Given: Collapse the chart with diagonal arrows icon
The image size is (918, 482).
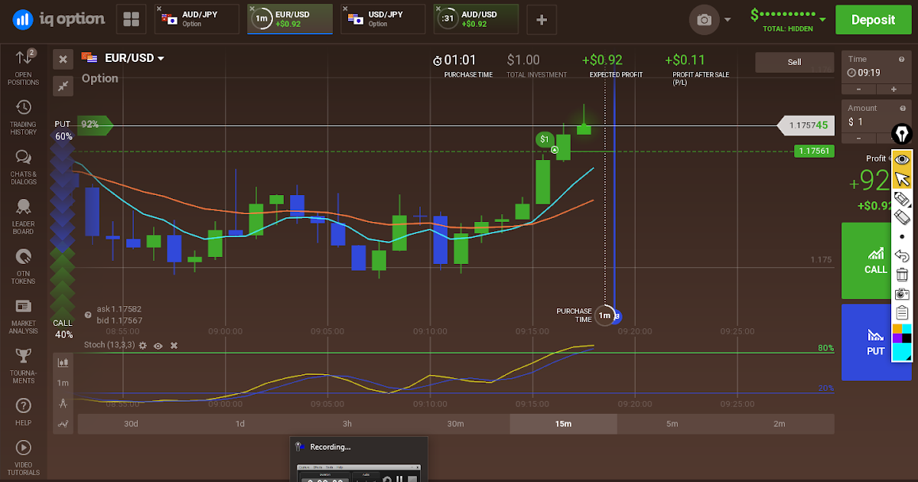Looking at the screenshot, I should (63, 86).
